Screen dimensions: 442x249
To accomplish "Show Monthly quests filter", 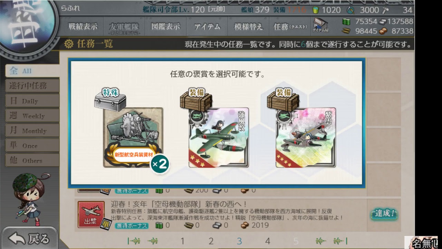I will tap(32, 130).
